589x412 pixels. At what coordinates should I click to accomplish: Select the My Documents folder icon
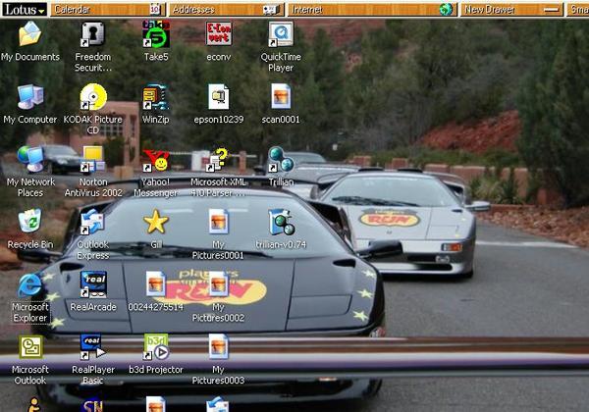(30, 35)
